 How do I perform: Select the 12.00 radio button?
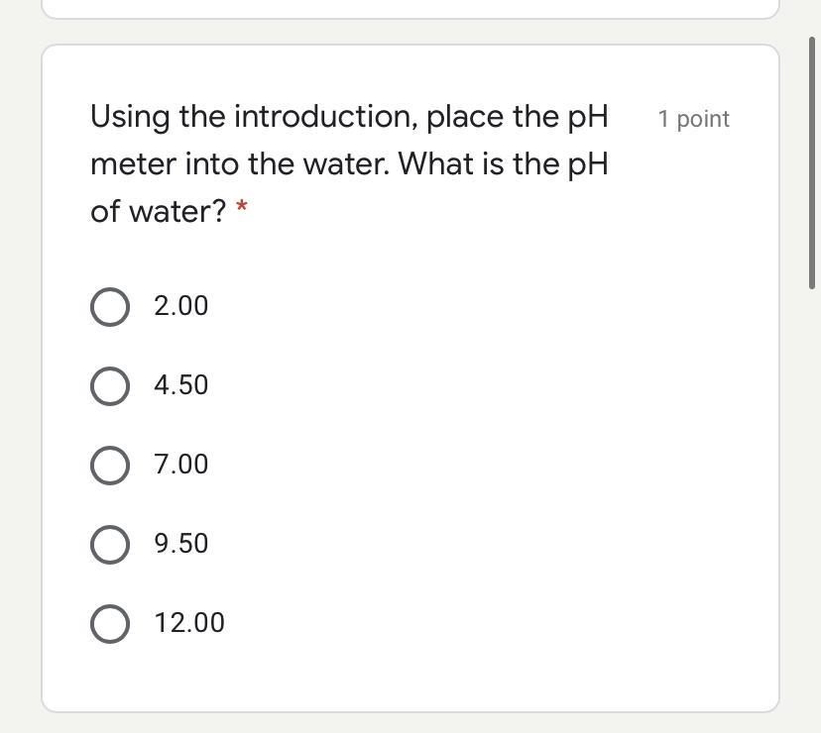(x=109, y=624)
